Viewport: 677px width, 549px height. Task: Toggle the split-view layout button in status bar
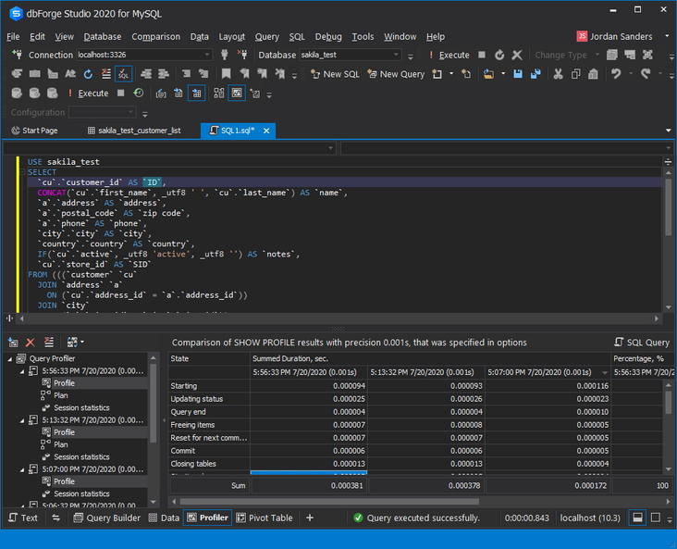point(638,518)
